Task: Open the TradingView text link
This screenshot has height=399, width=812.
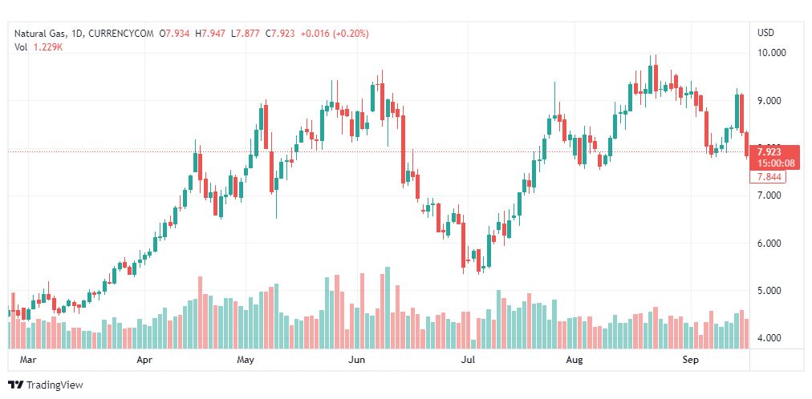Action: [55, 385]
